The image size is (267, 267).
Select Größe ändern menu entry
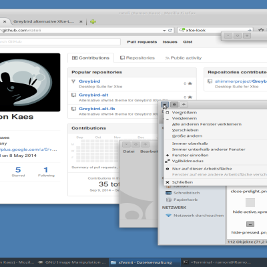(215, 136)
